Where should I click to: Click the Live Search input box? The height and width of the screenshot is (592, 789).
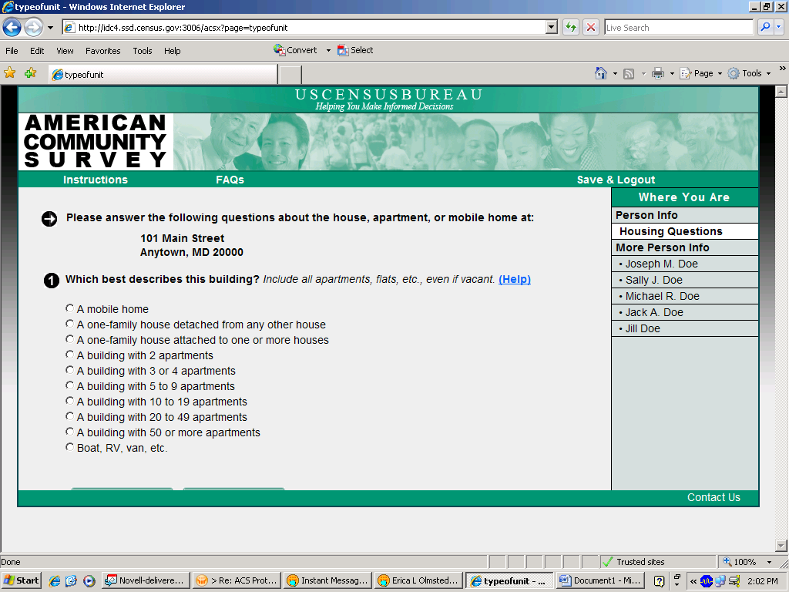(x=678, y=28)
